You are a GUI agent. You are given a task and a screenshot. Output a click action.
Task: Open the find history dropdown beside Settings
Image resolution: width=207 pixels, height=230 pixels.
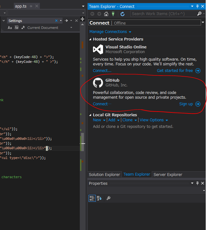tap(61, 21)
